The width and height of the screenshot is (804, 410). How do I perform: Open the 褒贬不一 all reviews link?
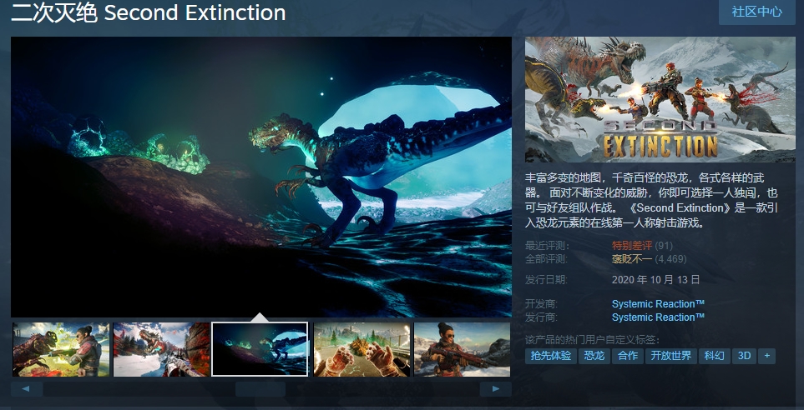[x=632, y=259]
